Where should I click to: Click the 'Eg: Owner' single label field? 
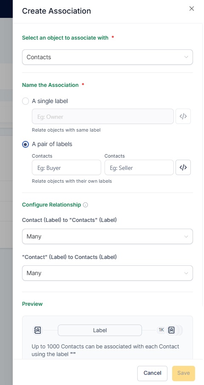[x=103, y=116]
